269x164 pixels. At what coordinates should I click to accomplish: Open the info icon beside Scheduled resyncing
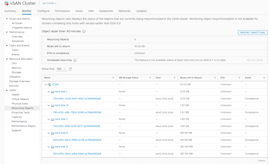75,60
